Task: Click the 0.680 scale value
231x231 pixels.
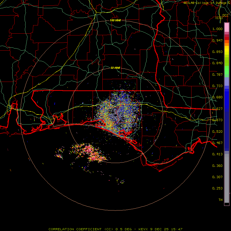Action: click(x=217, y=97)
